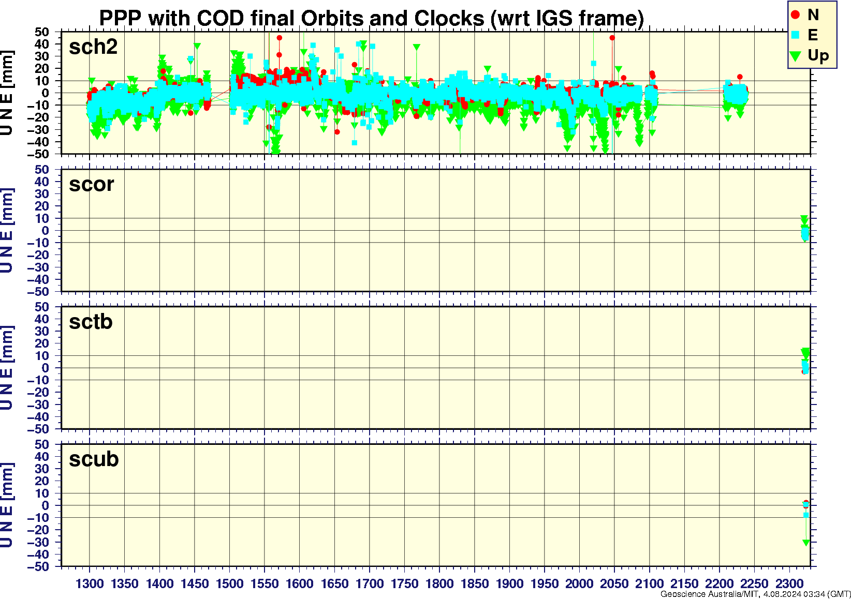Click the scub station label

pyautogui.click(x=94, y=459)
